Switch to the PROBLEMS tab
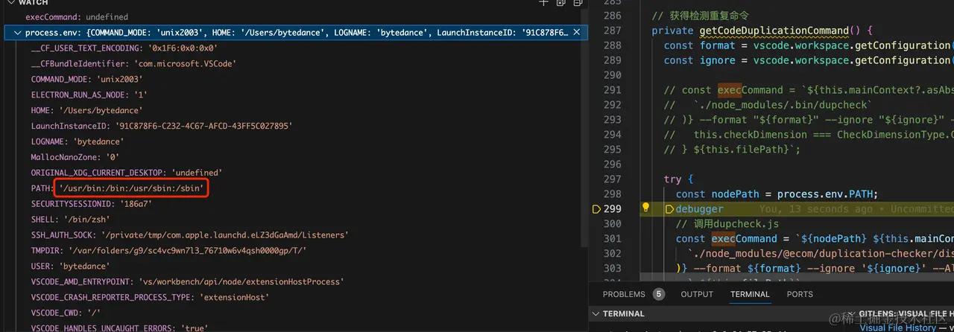Screen dimensions: 954x332 coord(624,294)
